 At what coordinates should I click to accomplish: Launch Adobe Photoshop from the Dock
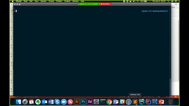(83, 102)
